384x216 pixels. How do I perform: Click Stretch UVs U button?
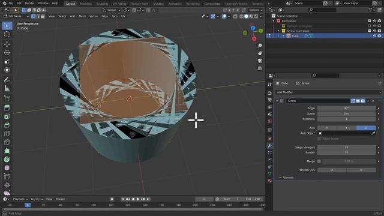(332, 170)
